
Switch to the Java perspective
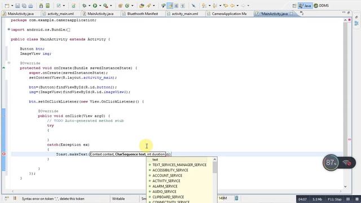coord(305,6)
